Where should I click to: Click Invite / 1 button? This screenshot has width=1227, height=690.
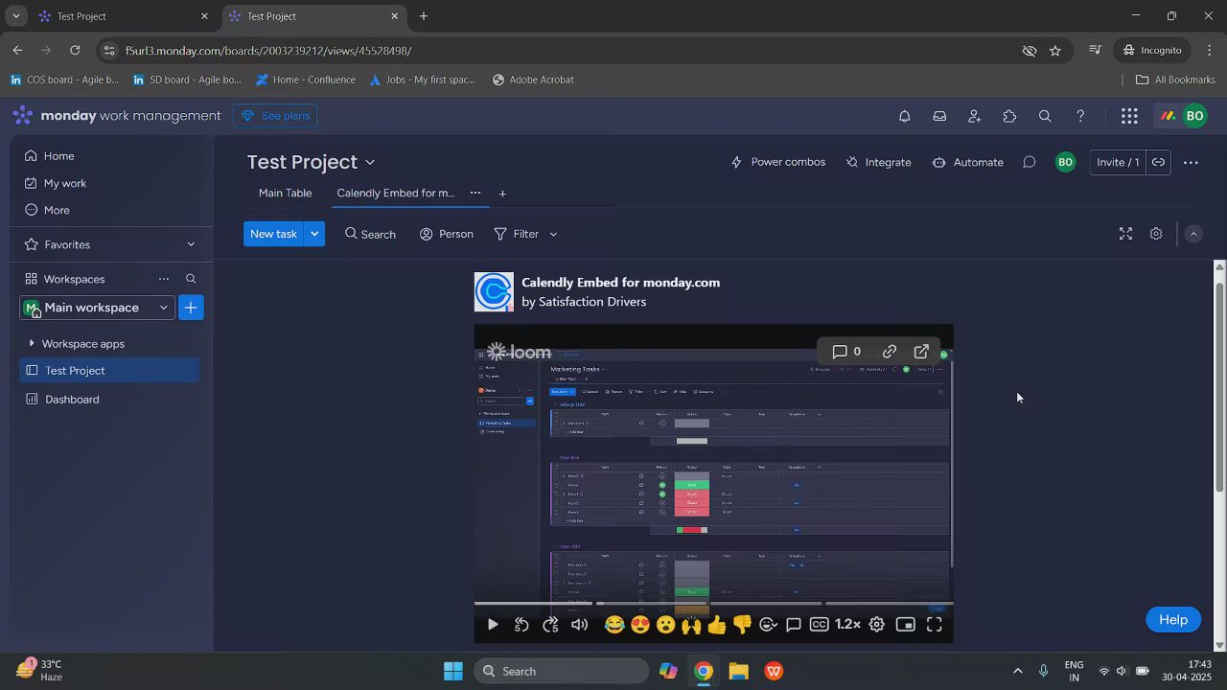coord(1118,162)
